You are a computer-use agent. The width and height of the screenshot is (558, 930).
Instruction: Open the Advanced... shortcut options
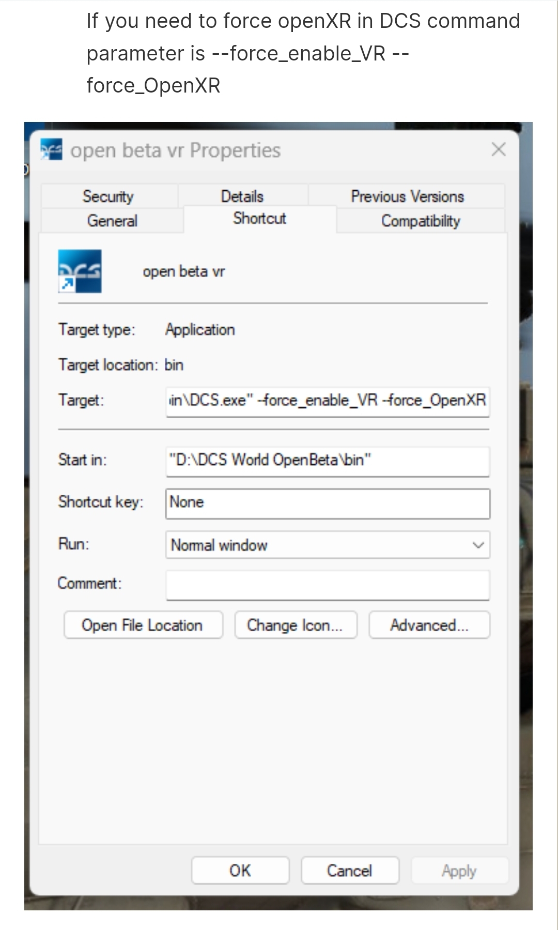tap(429, 625)
